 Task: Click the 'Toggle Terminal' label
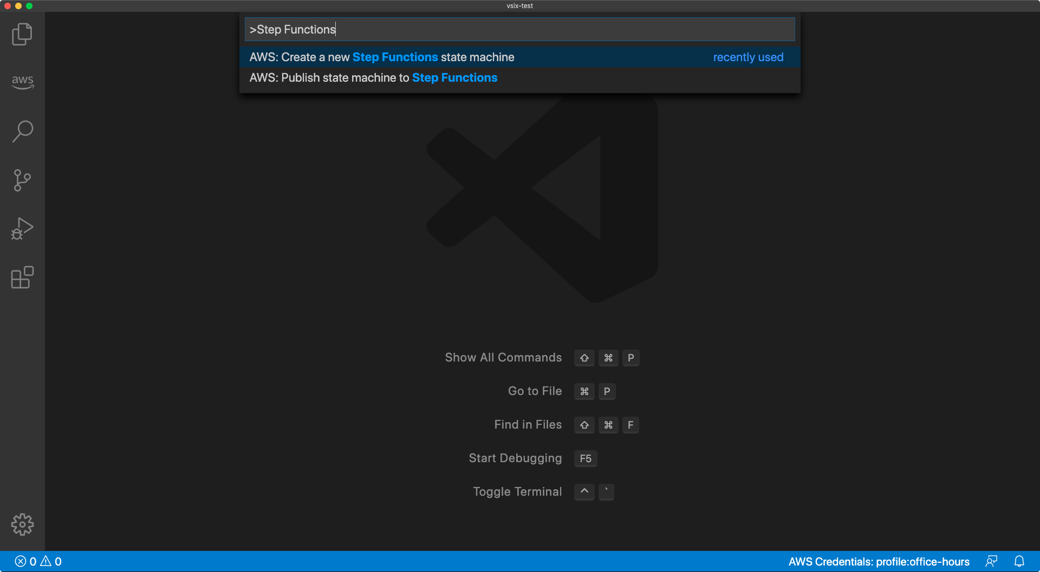tap(517, 492)
